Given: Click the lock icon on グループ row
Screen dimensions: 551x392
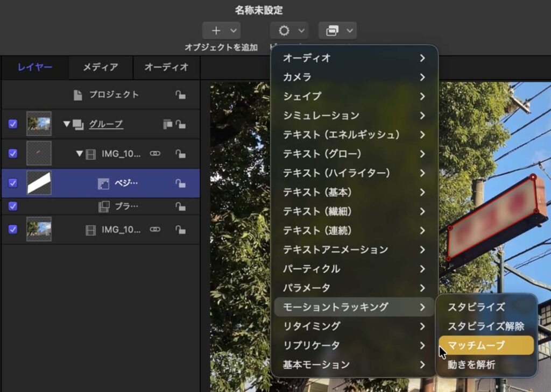Looking at the screenshot, I should [180, 124].
